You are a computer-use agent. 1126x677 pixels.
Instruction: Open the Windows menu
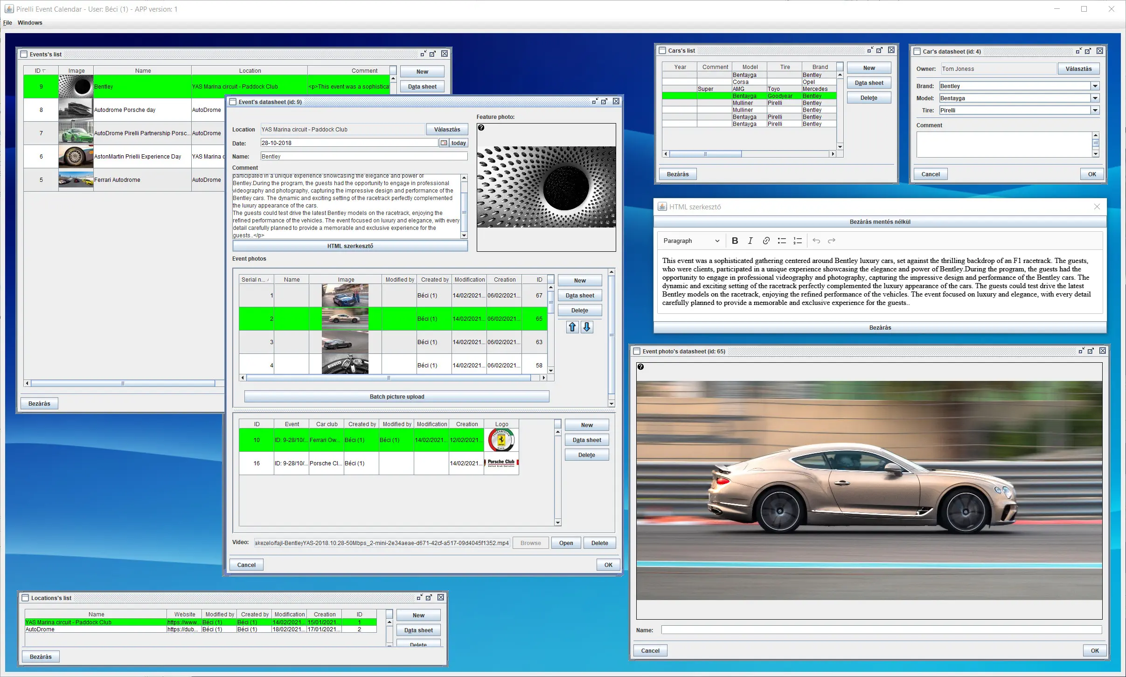[30, 22]
